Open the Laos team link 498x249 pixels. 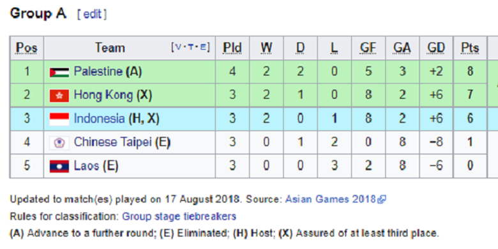pos(86,166)
